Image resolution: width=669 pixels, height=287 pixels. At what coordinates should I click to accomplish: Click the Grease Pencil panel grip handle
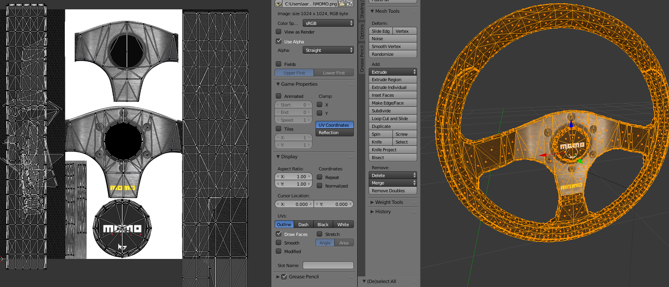(x=351, y=277)
